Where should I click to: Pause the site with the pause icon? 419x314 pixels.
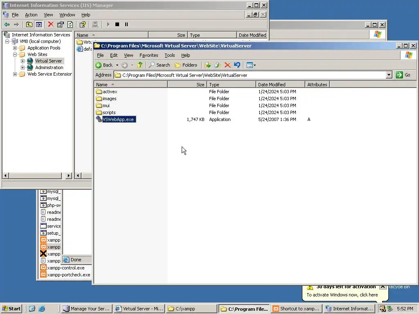pos(126,25)
